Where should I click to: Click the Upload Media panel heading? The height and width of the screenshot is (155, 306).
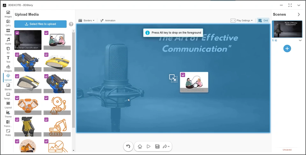click(27, 14)
